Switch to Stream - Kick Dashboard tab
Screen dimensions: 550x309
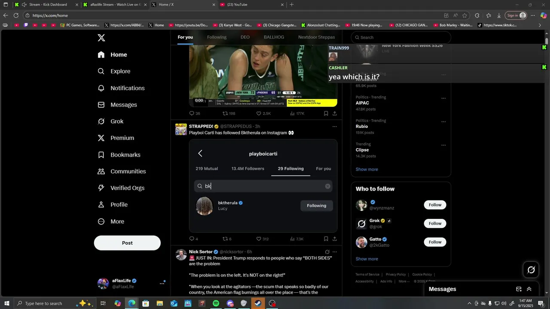click(46, 5)
